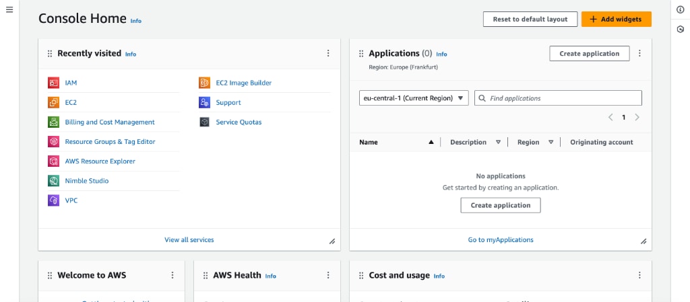
Task: Open the VPC link
Action: [x=71, y=200]
